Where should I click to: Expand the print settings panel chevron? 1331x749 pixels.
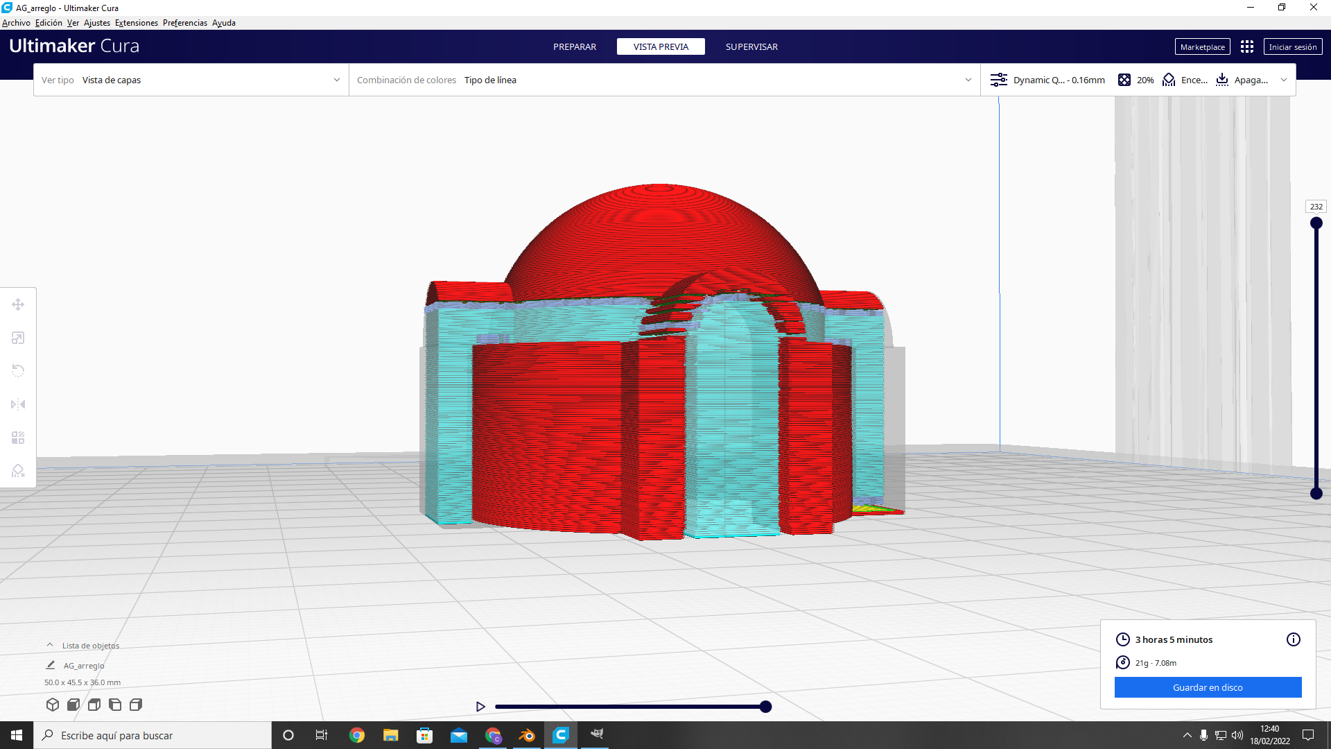[x=1284, y=80]
